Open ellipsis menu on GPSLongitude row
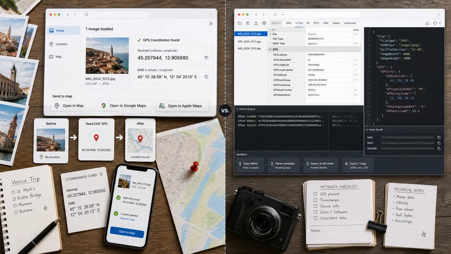Screen dimensions: 451x254 tap(356, 65)
